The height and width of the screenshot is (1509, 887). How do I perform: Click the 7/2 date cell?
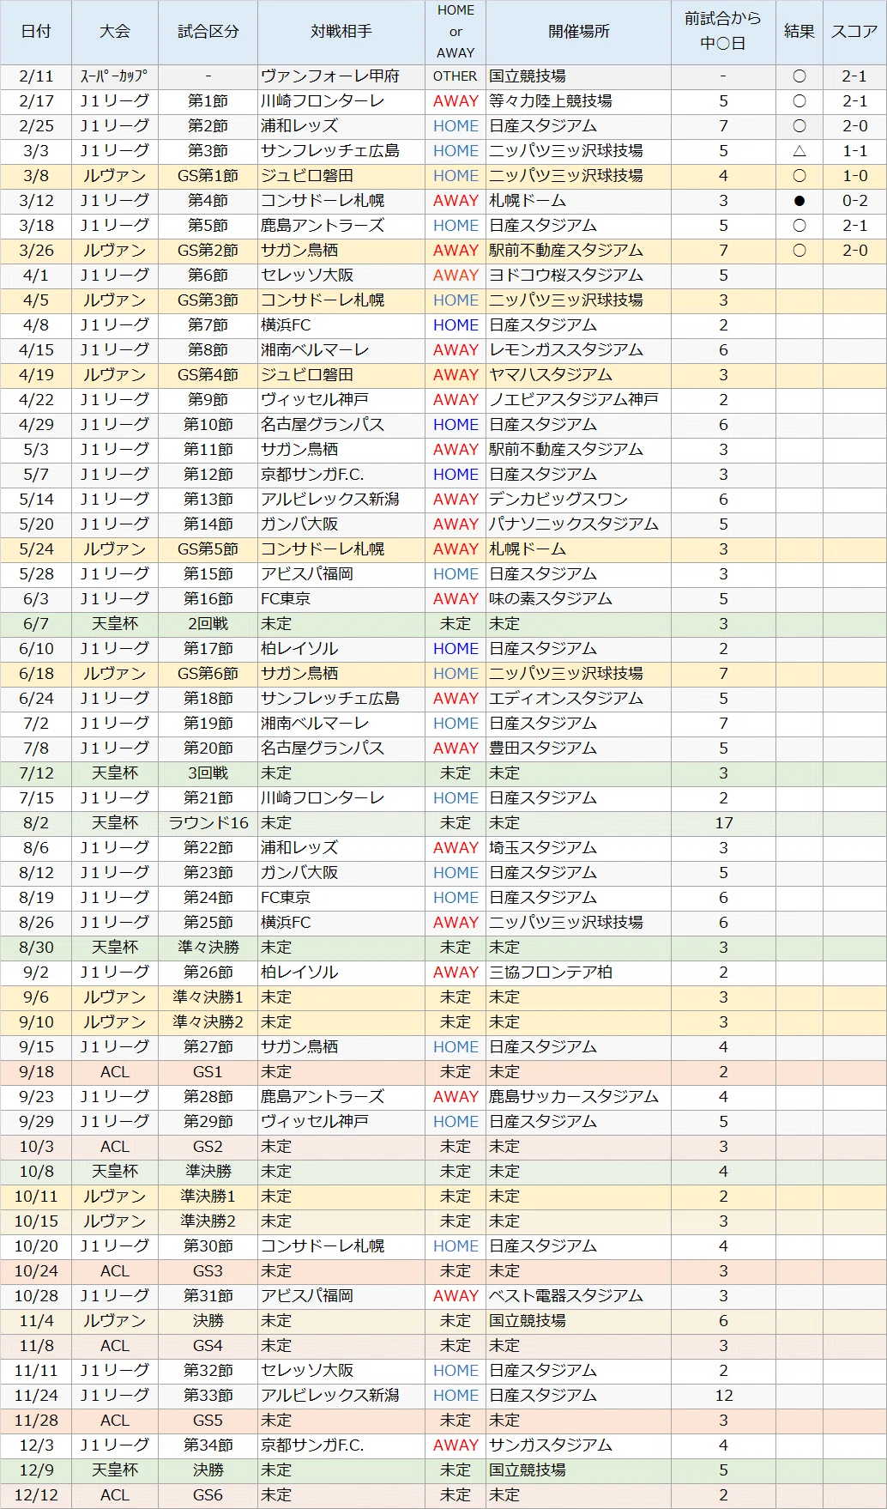[36, 724]
